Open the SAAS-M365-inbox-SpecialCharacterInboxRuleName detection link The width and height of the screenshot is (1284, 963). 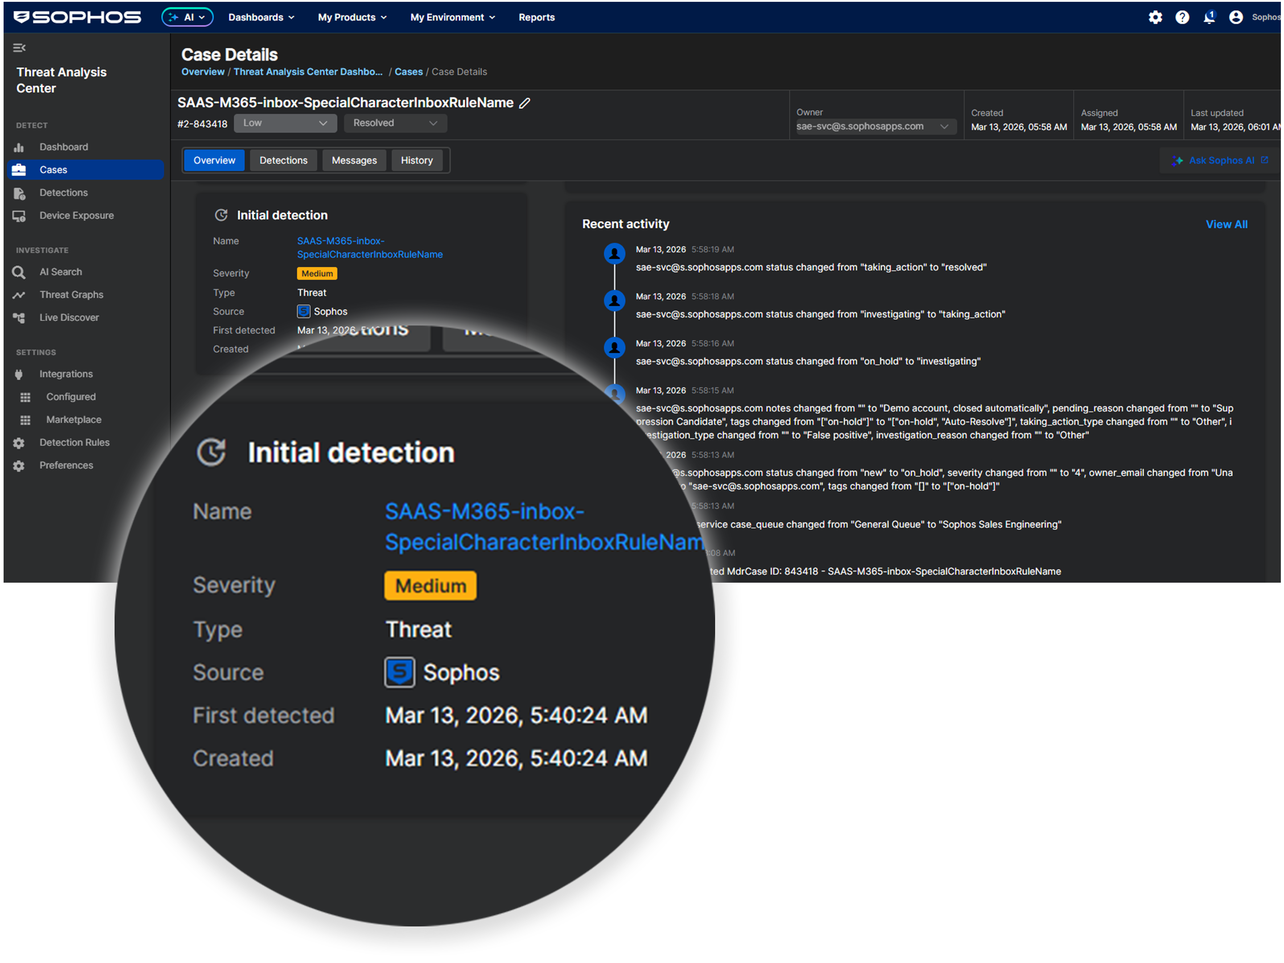pos(370,247)
